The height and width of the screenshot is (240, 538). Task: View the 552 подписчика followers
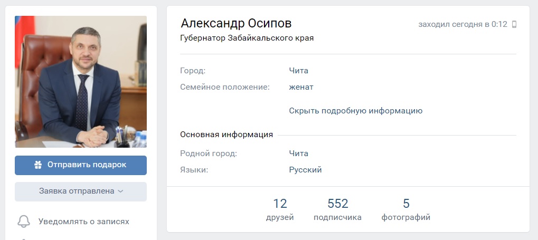pyautogui.click(x=337, y=209)
